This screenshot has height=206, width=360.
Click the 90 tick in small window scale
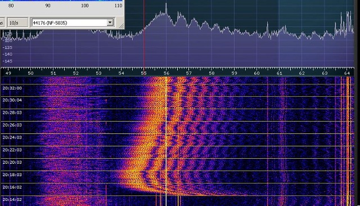coord(48,6)
